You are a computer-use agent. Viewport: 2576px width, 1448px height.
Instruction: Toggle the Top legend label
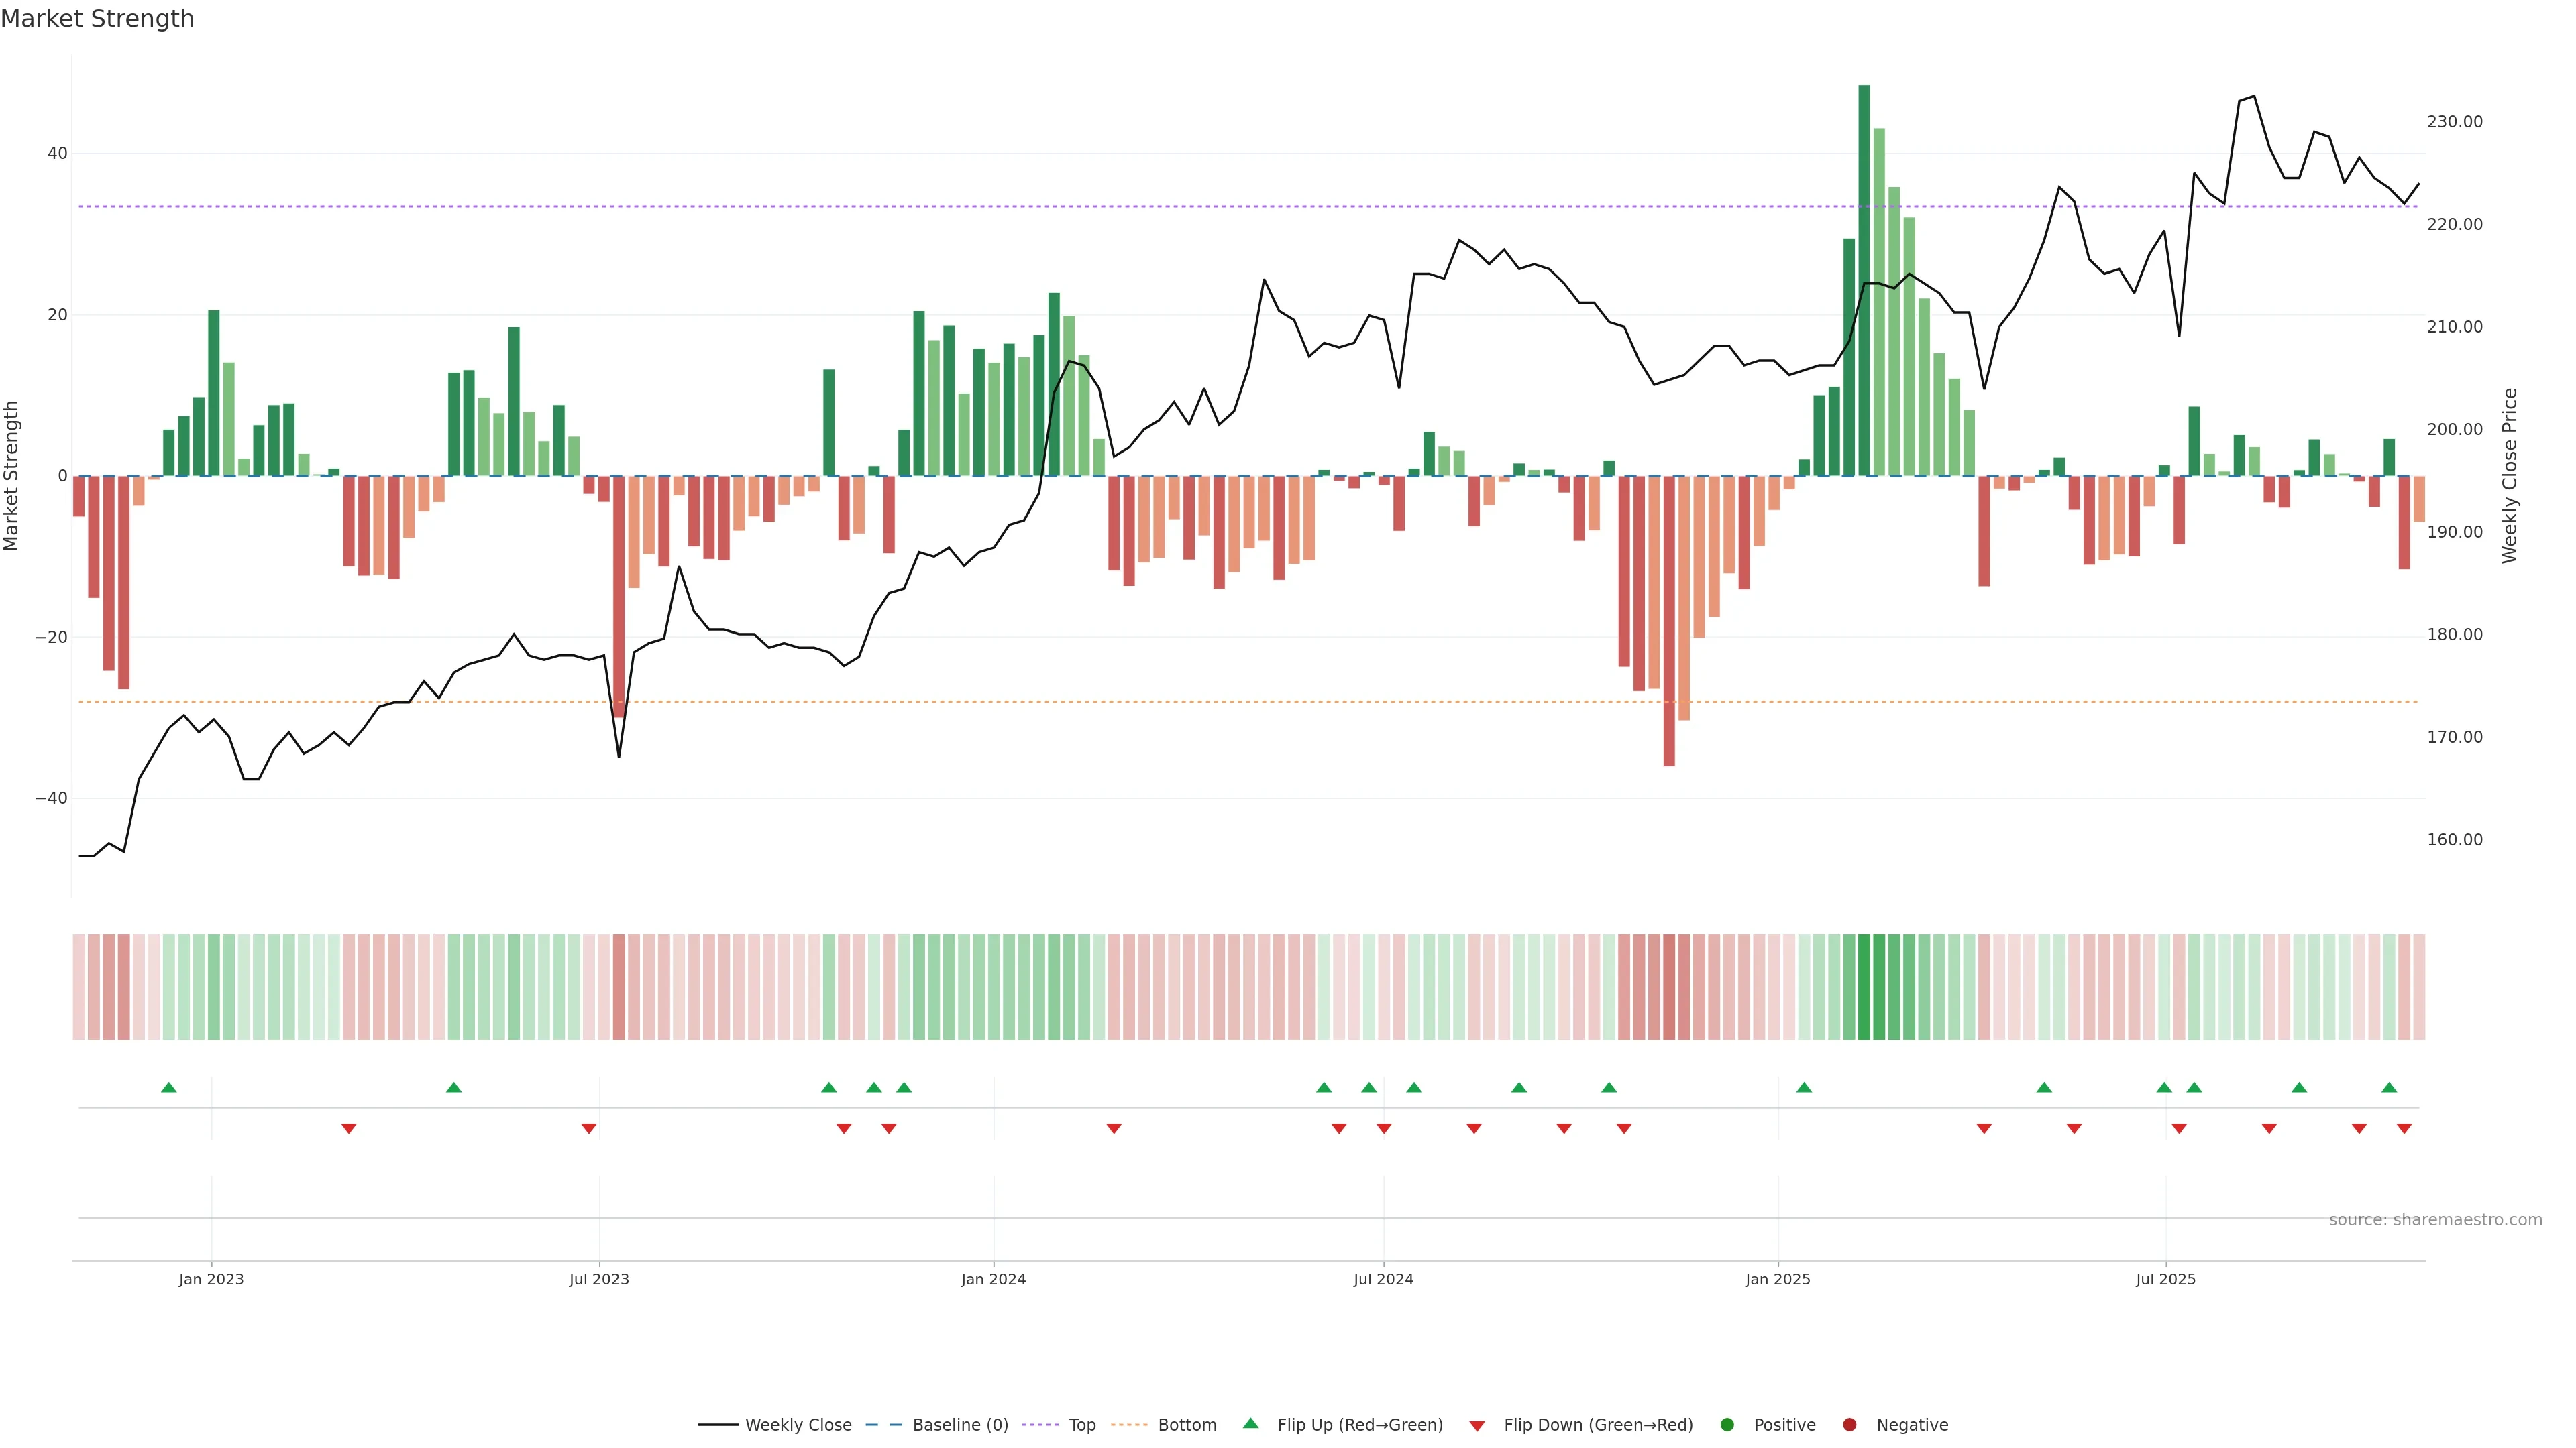(x=1082, y=1425)
